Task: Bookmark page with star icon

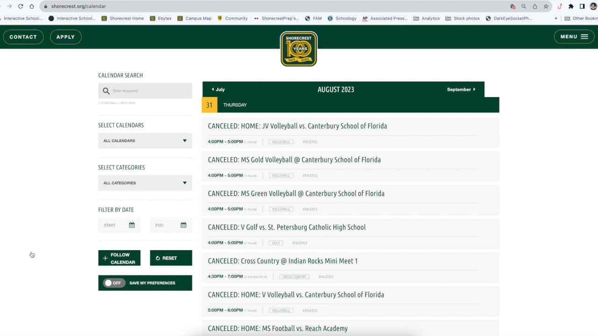Action: [x=546, y=7]
